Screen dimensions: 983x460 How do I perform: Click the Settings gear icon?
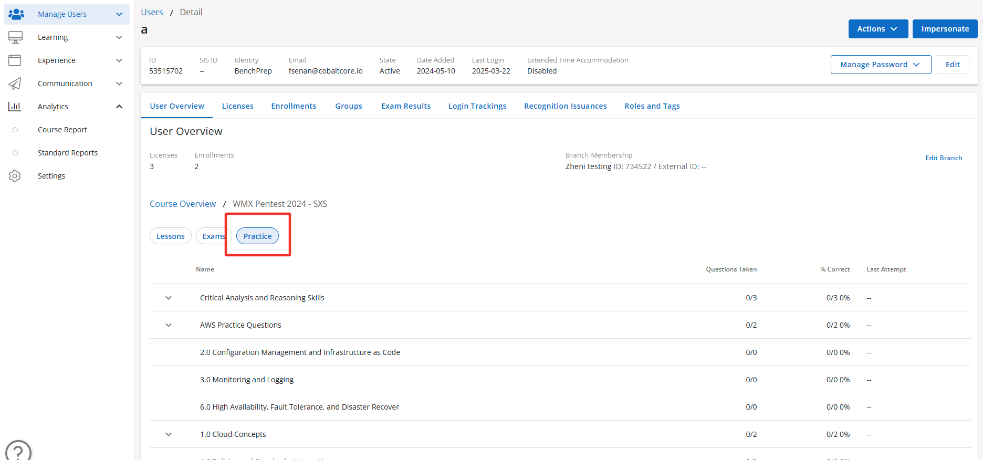tap(15, 176)
